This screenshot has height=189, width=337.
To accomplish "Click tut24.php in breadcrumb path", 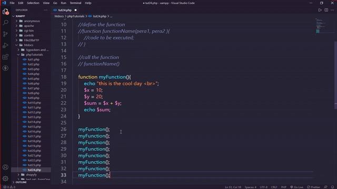I will click(x=100, y=16).
